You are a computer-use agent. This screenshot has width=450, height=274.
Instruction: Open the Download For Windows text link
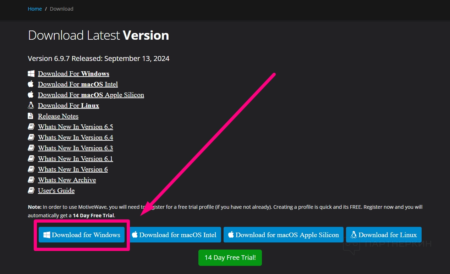pos(73,74)
